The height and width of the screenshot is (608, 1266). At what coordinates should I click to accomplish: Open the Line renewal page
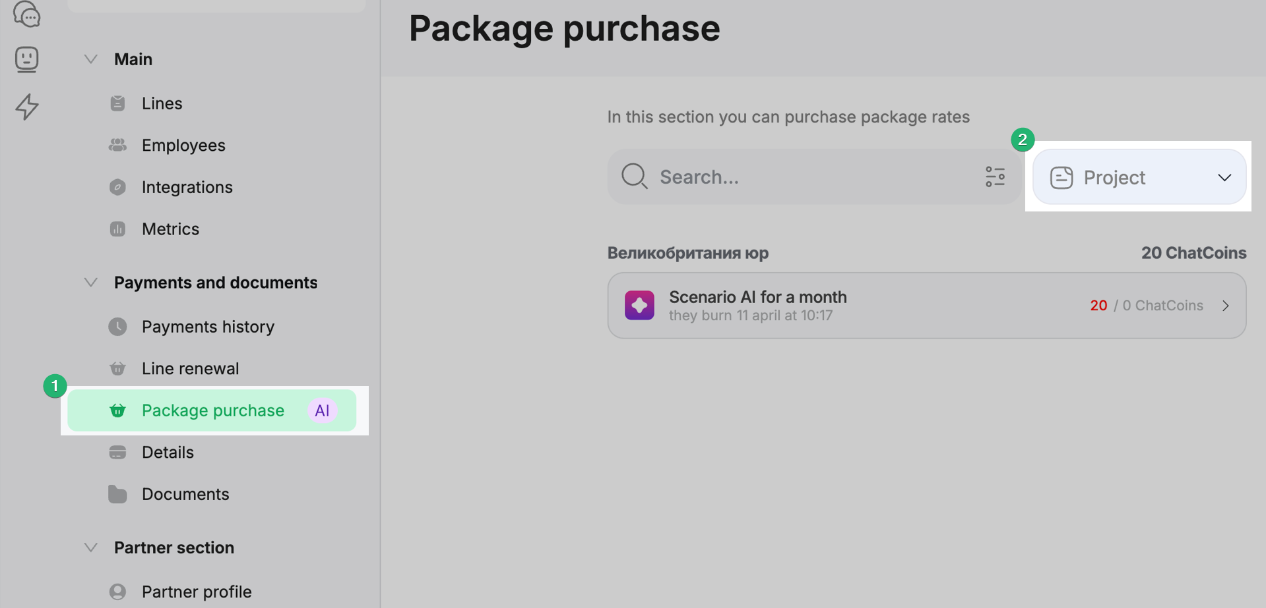point(190,368)
